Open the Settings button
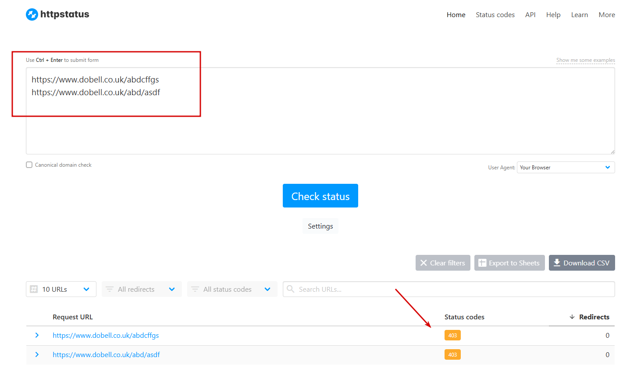 coord(320,226)
